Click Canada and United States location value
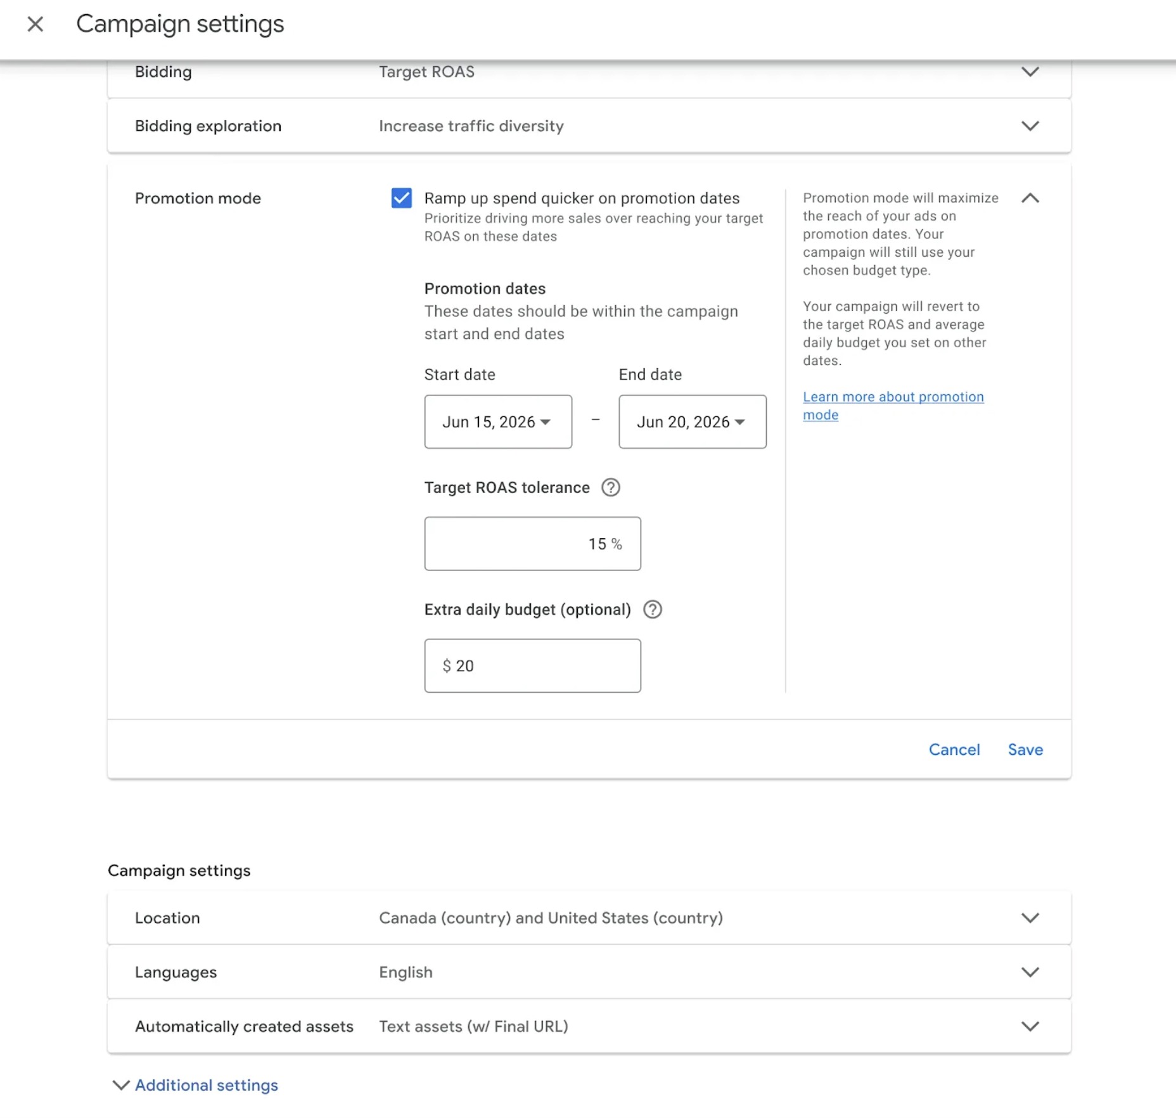This screenshot has height=1118, width=1176. click(x=551, y=918)
